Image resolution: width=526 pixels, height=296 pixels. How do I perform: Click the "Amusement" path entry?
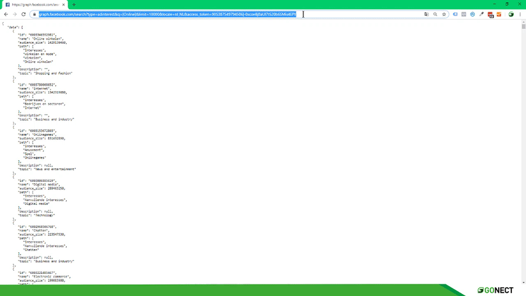click(33, 150)
